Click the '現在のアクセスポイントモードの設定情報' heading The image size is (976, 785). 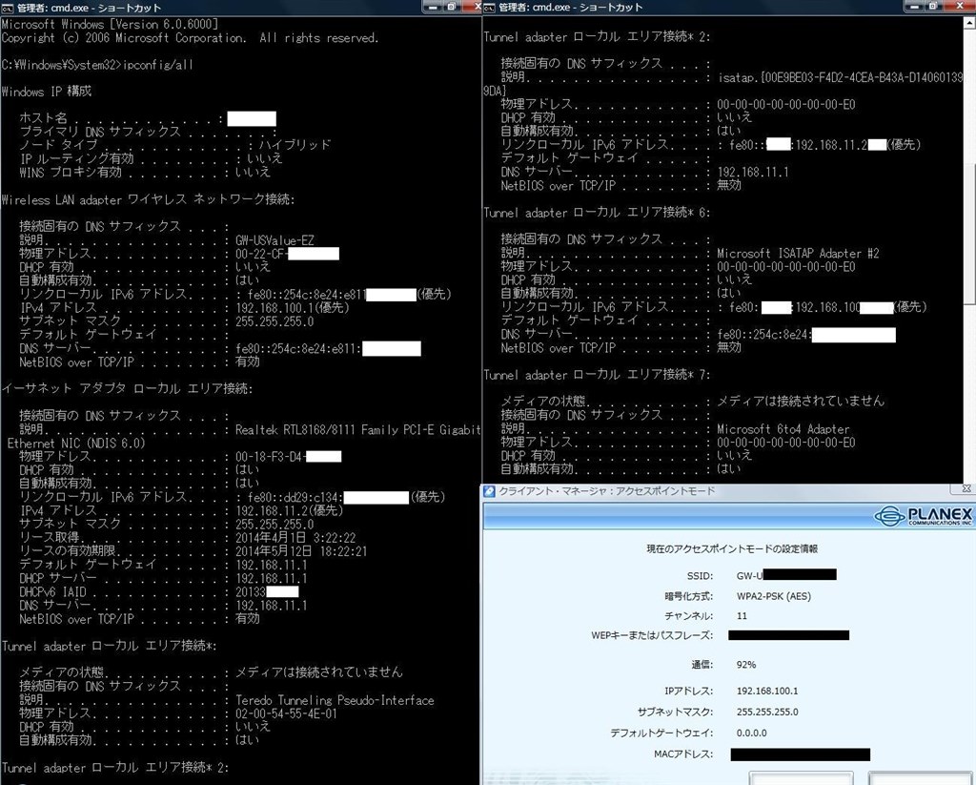[732, 548]
